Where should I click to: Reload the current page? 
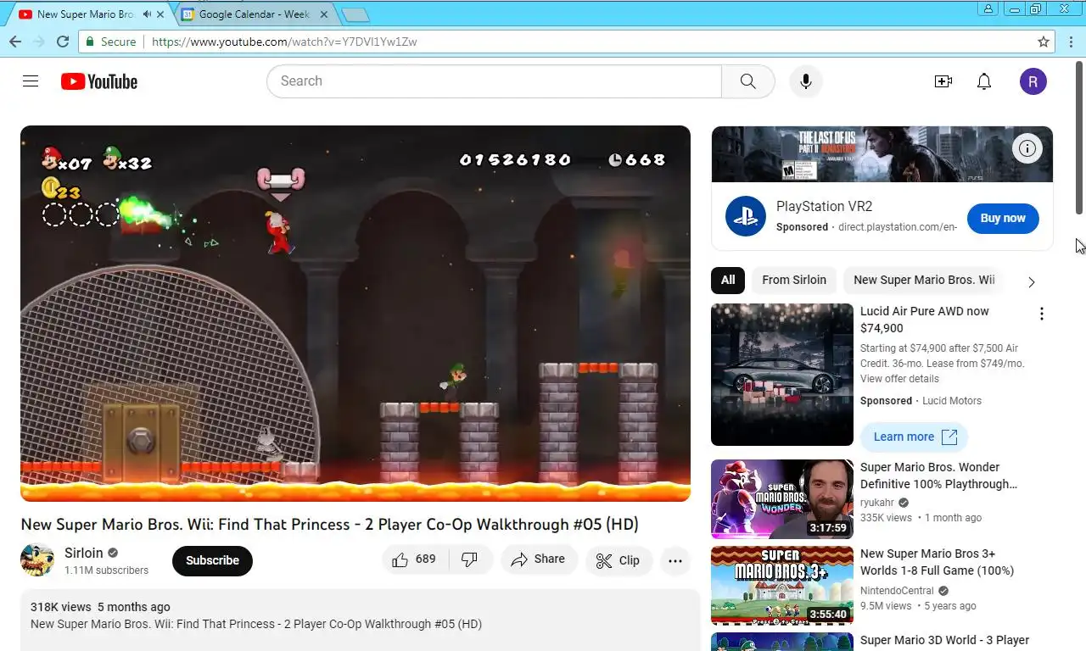63,42
